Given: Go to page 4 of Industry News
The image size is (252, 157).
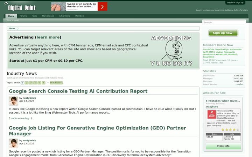Looking at the screenshot, I should click(x=35, y=83).
